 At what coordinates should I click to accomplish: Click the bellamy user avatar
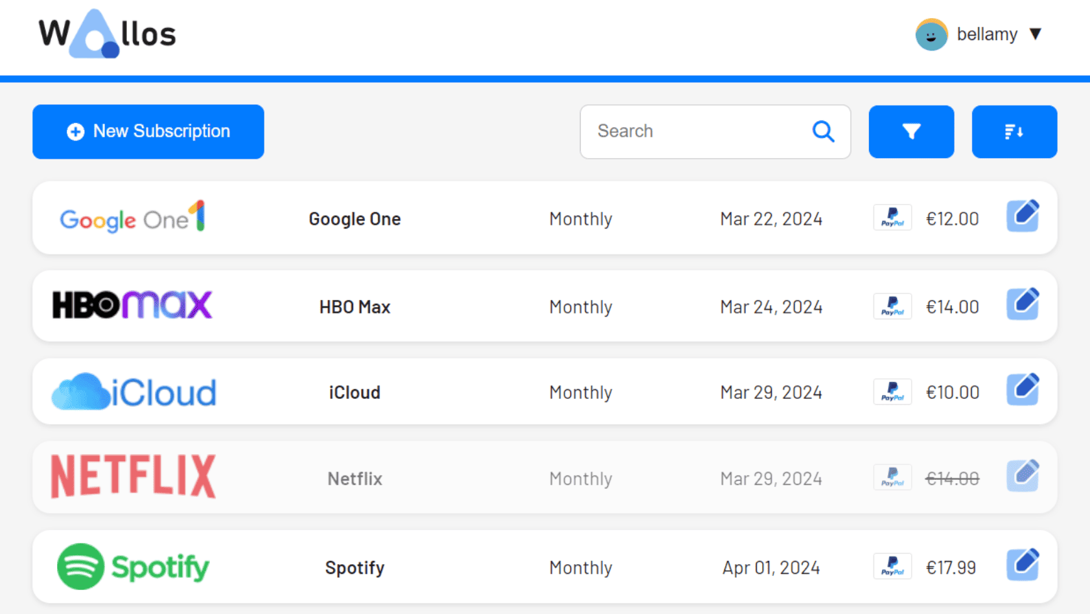(x=931, y=34)
